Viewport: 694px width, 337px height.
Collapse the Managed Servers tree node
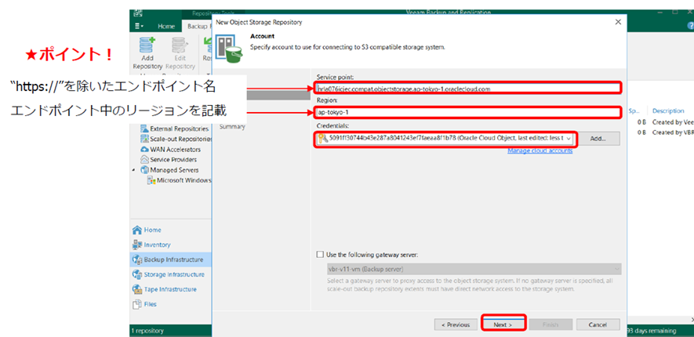[x=134, y=170]
